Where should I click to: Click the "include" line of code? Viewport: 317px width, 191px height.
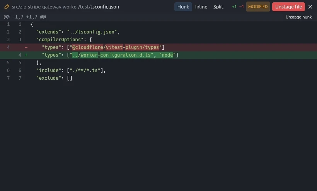(x=158, y=70)
